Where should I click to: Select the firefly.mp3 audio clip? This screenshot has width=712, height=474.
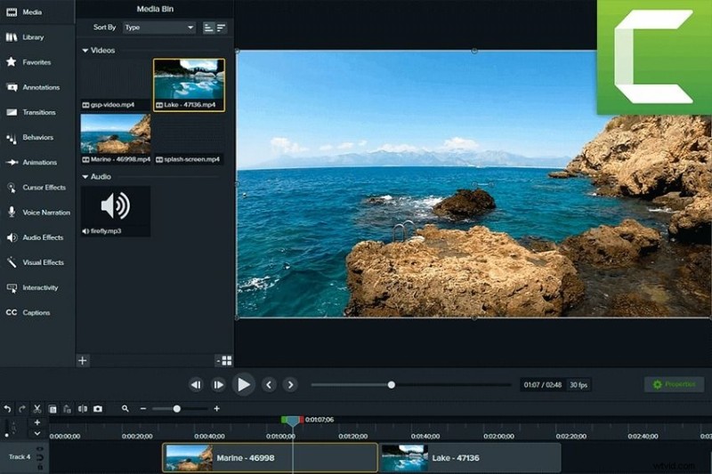tap(116, 211)
